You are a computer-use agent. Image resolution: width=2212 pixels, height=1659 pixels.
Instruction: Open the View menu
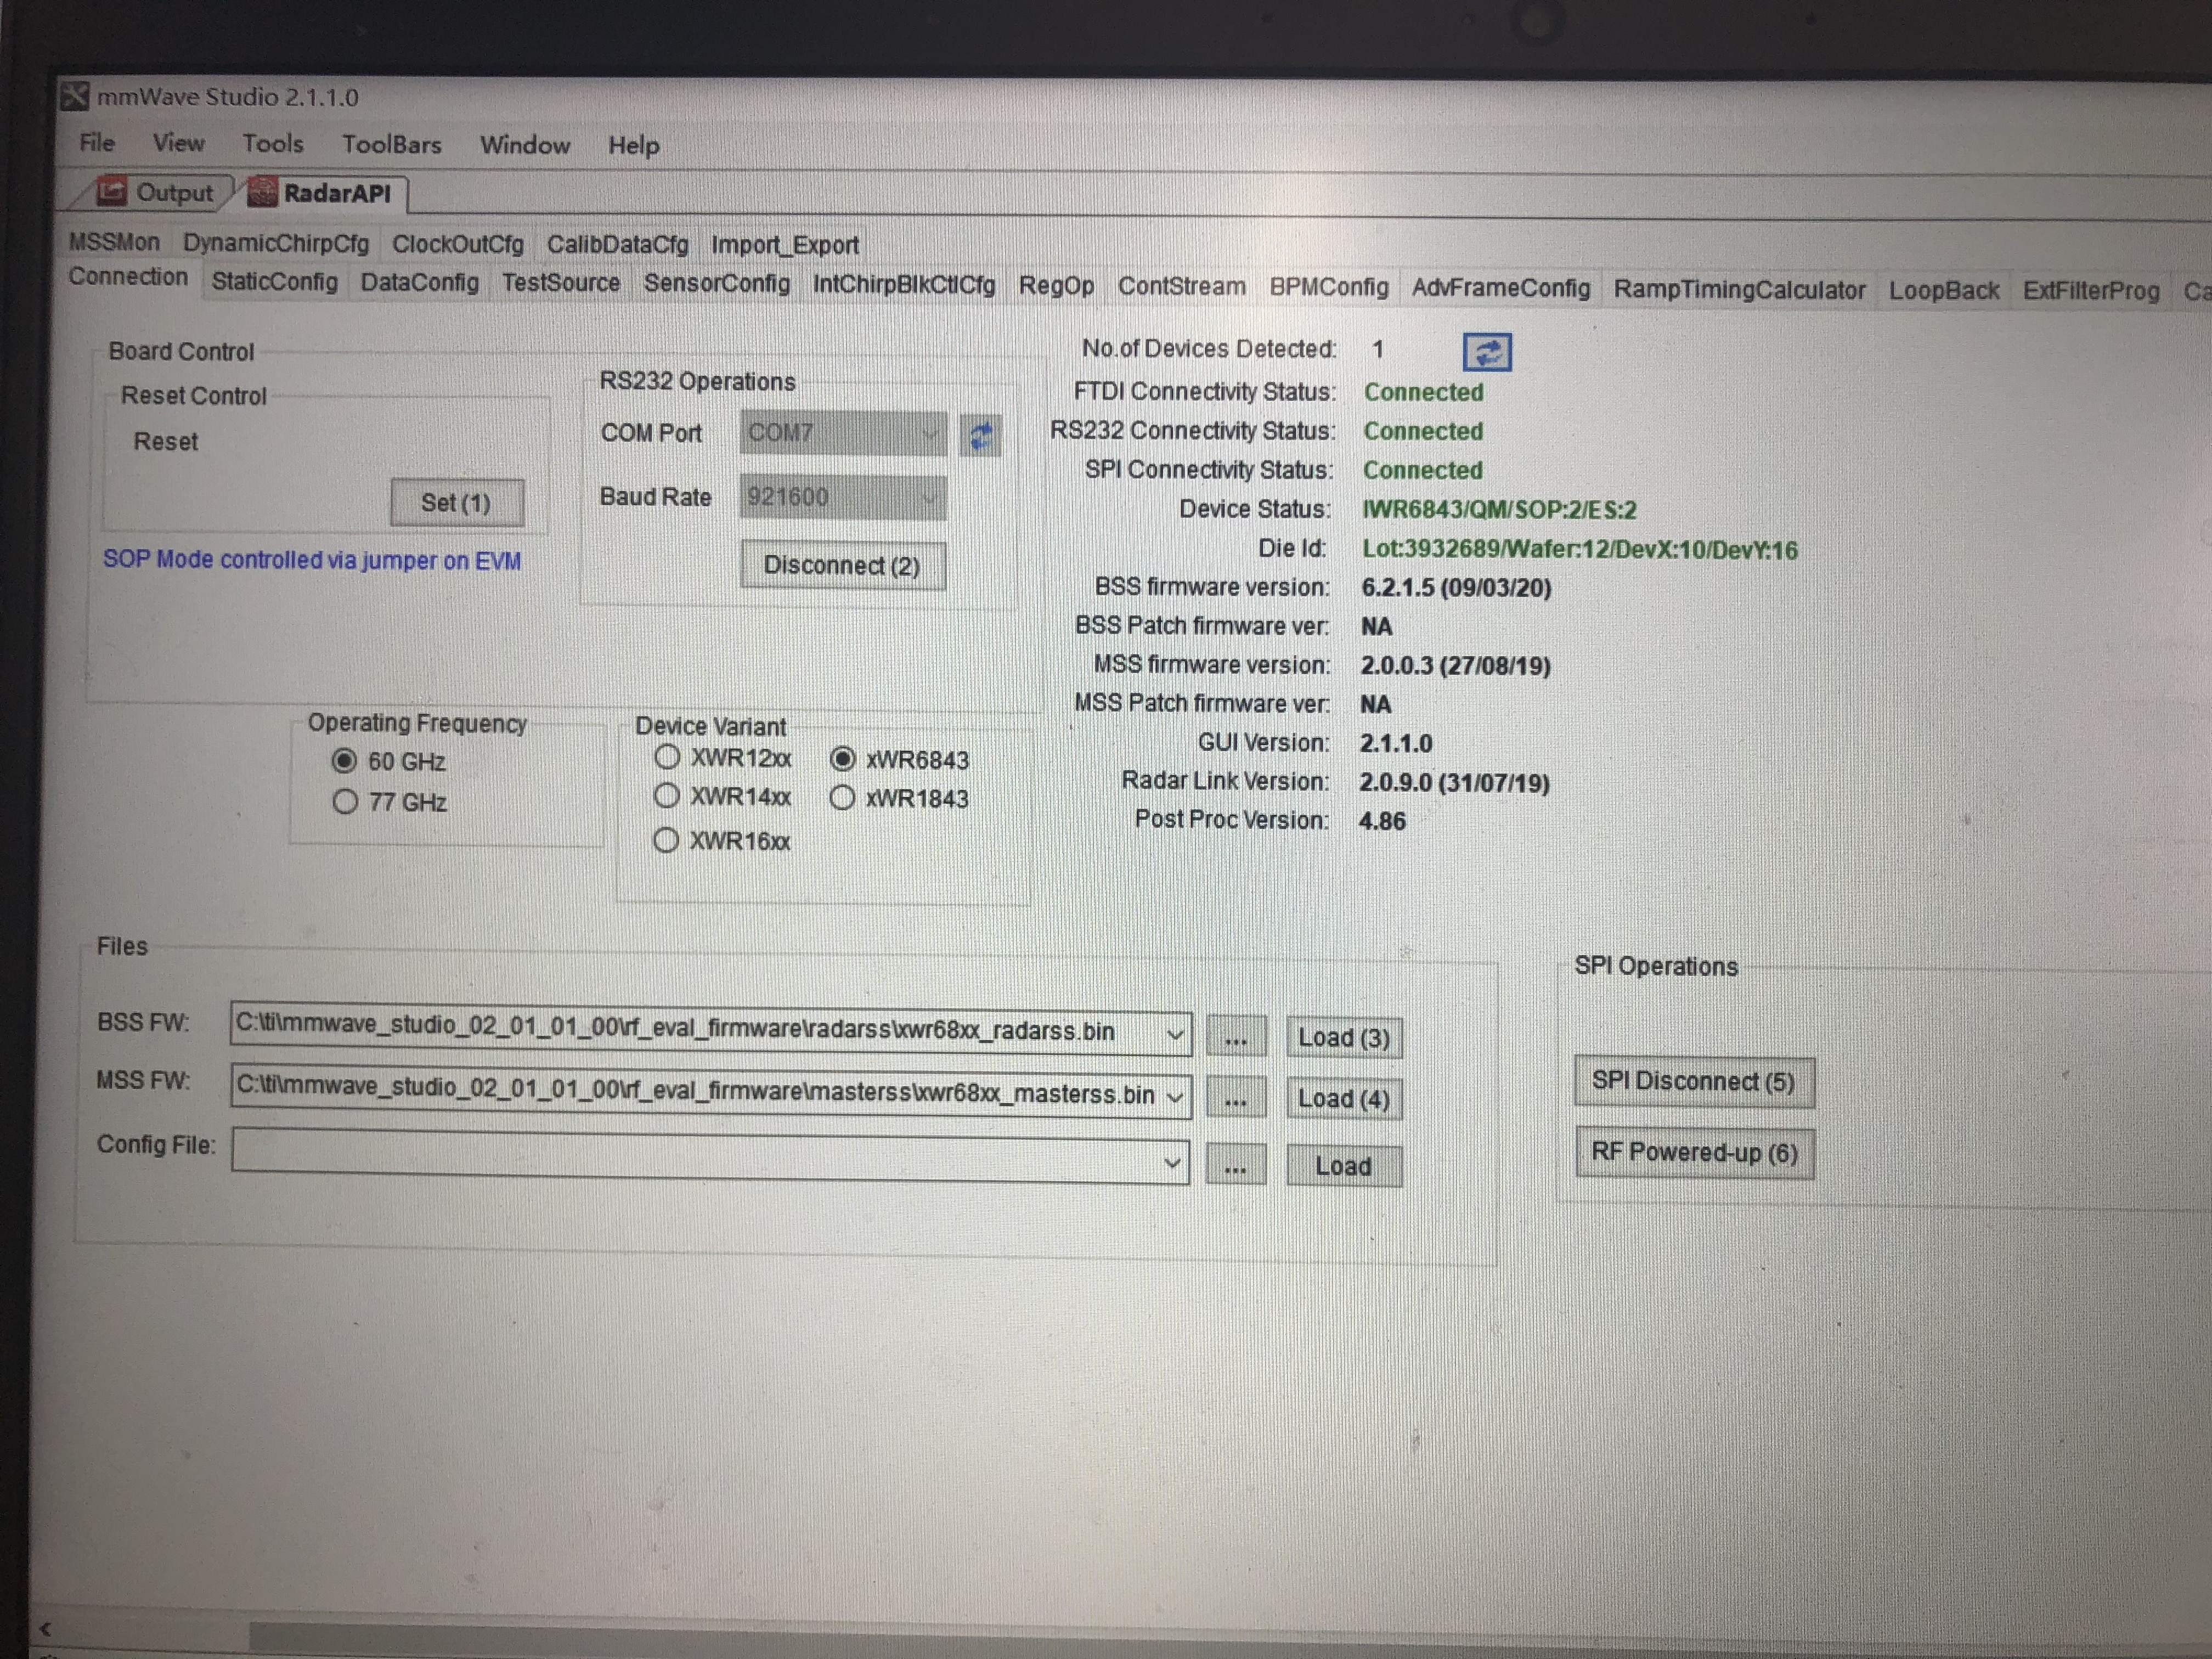tap(178, 143)
